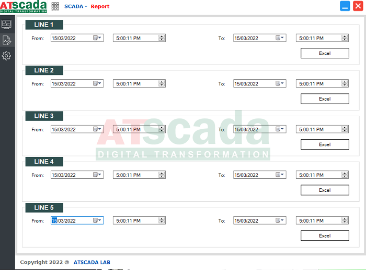Viewport: 366px width, 270px height.
Task: Open calendar for LINE 2 To date
Action: 280,83
